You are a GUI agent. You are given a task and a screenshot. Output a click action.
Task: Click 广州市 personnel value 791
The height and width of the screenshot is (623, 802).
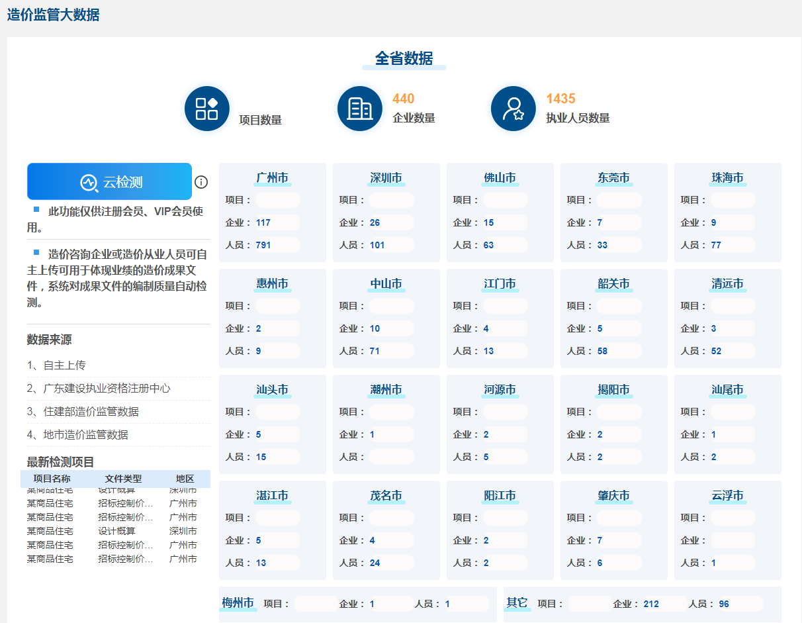(263, 245)
